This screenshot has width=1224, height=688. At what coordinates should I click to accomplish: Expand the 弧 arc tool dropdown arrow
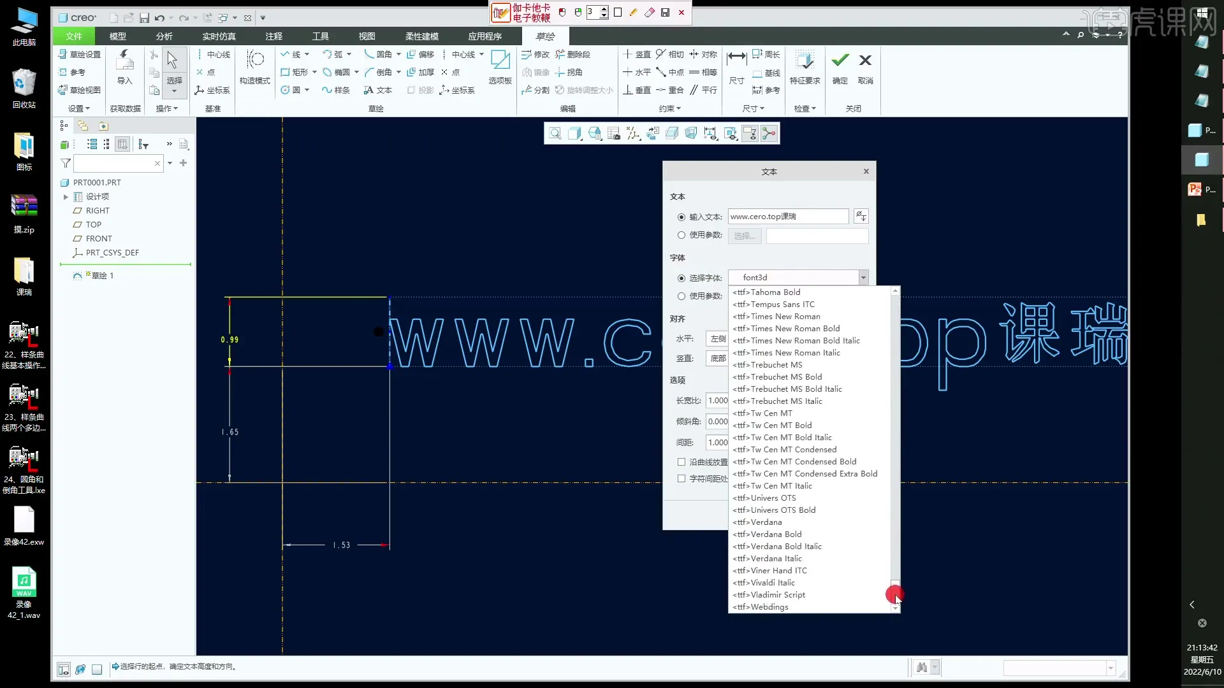coord(349,54)
